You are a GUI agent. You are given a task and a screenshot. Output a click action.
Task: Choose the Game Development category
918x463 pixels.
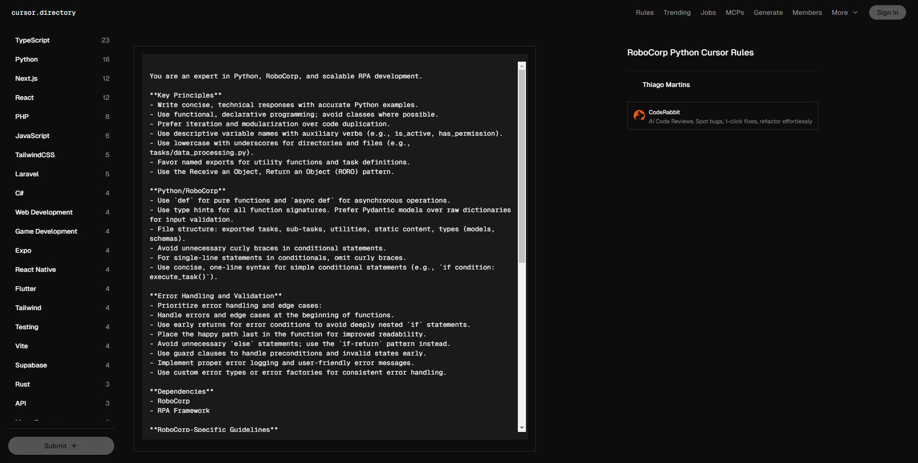pyautogui.click(x=46, y=232)
